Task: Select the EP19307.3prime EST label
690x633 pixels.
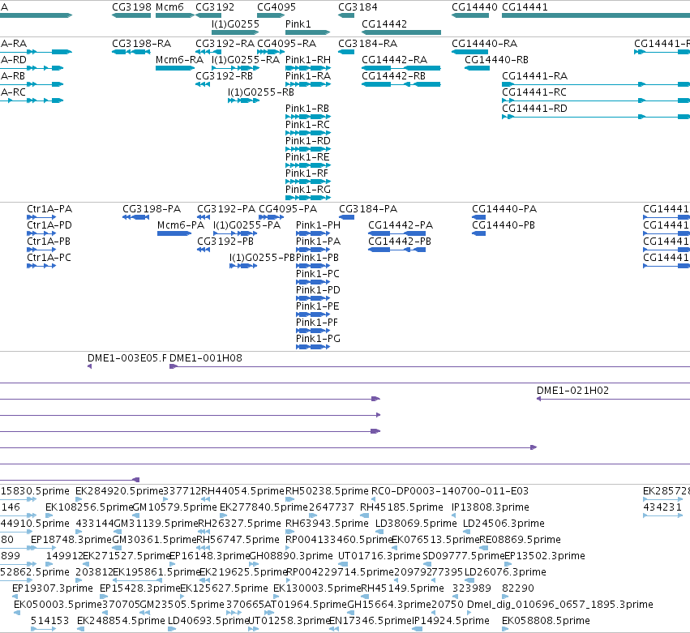Action: tap(53, 588)
